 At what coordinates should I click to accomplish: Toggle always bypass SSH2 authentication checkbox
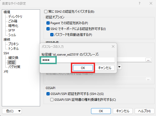[x=46, y=12]
